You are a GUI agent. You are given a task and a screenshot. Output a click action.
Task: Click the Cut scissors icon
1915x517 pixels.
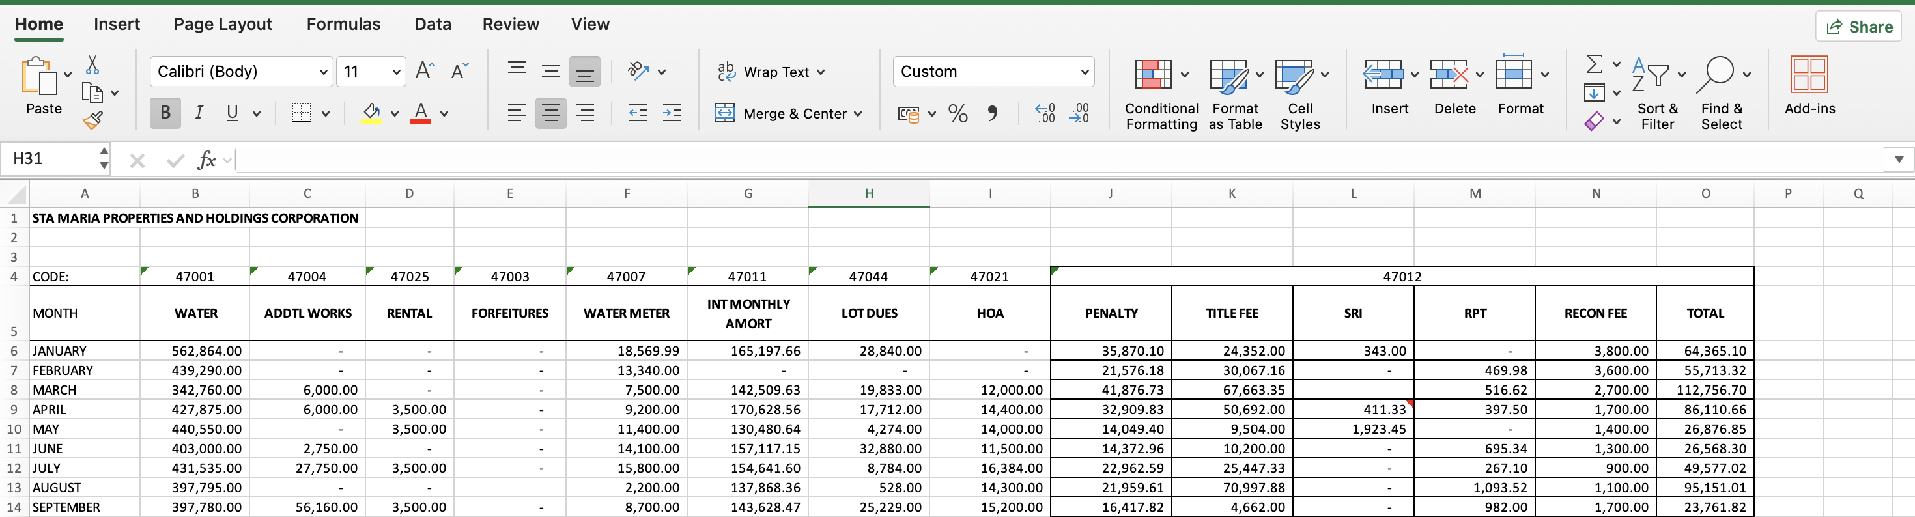point(92,65)
